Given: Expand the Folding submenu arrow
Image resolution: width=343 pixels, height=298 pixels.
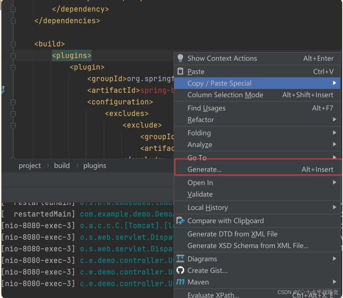Looking at the screenshot, I should [334, 132].
